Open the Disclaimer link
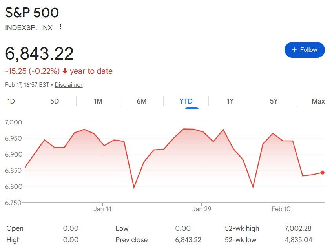332x252 pixels. pos(69,84)
